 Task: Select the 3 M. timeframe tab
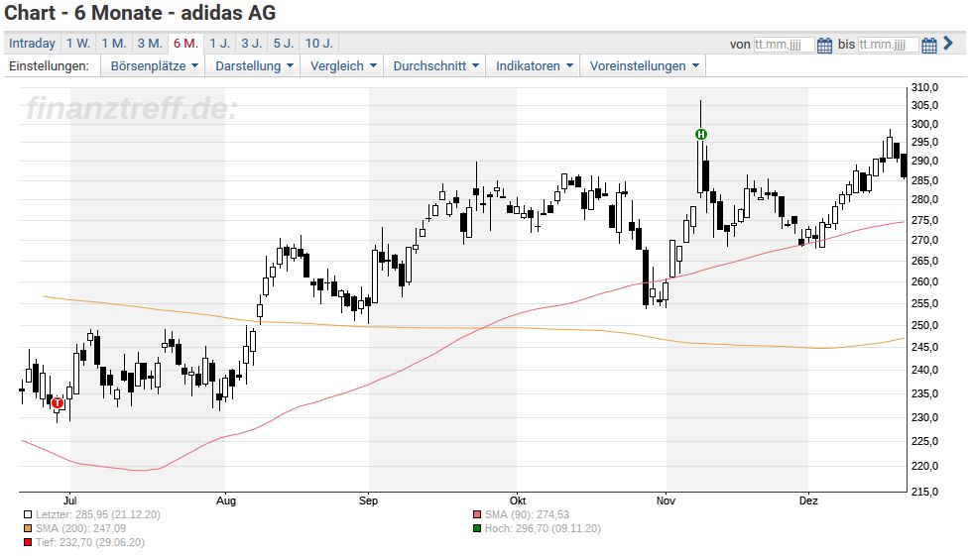click(x=150, y=44)
